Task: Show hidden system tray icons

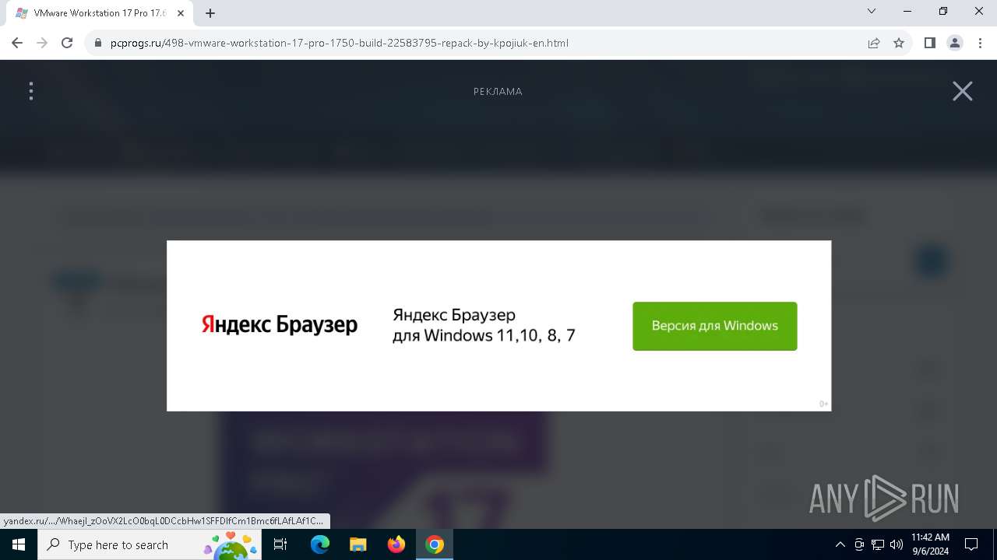Action: point(840,544)
